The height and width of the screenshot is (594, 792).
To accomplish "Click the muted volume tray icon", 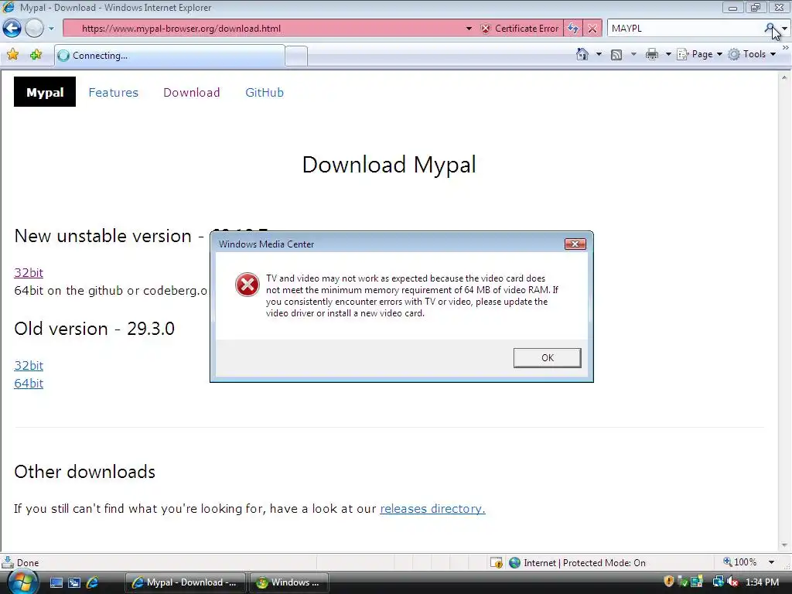I will (732, 582).
